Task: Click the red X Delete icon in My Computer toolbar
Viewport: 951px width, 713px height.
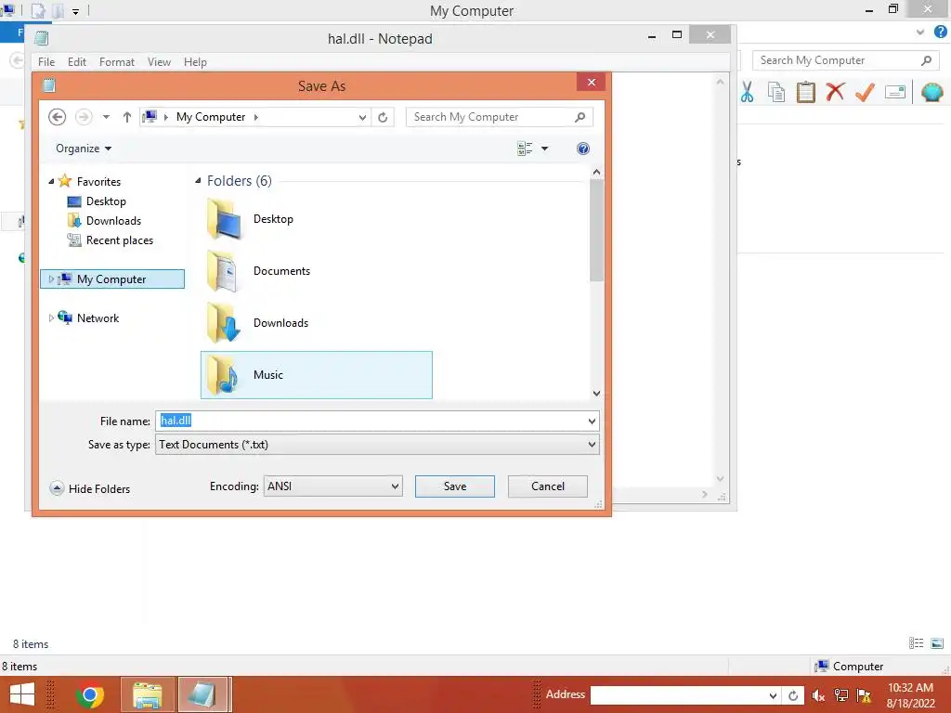Action: pos(835,92)
